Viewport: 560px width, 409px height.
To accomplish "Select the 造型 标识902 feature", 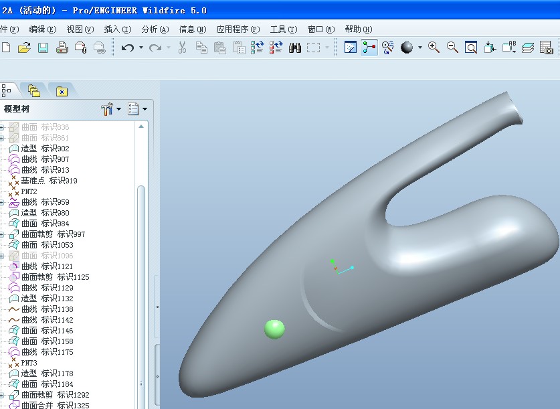I will 39,149.
